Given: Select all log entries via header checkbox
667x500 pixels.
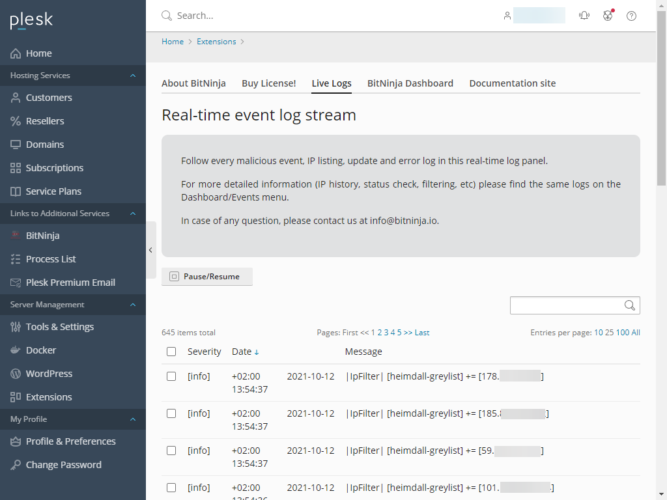Looking at the screenshot, I should point(171,351).
